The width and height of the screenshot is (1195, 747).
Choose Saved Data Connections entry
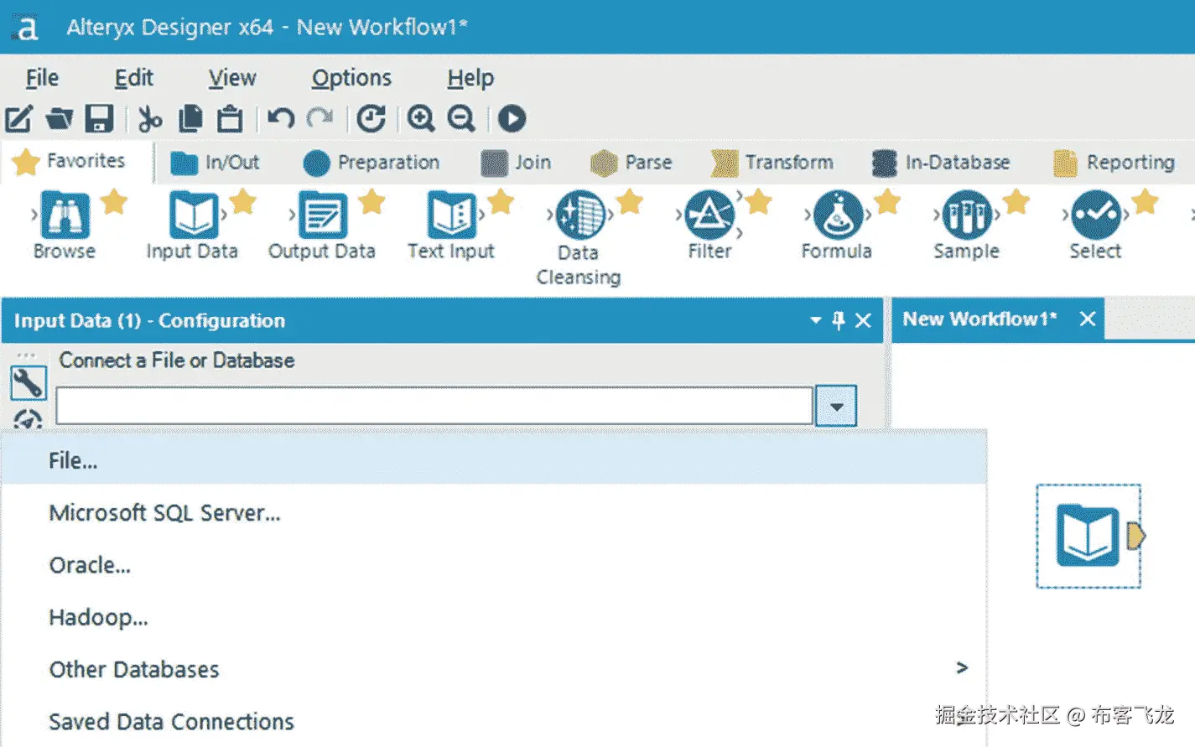tap(494, 721)
